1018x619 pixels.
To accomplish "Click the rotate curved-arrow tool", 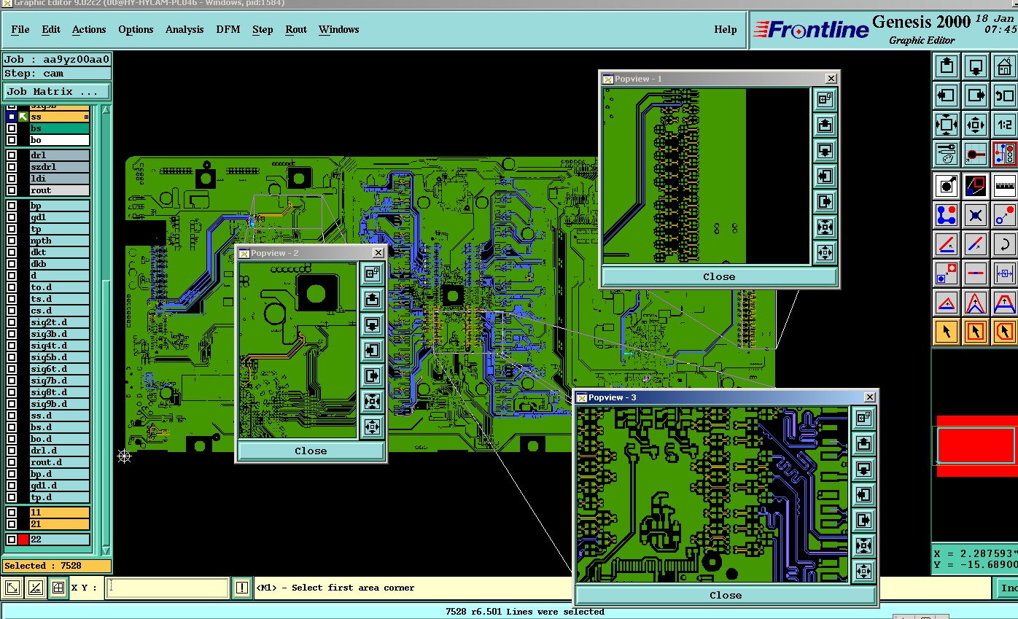I will pos(1005,244).
